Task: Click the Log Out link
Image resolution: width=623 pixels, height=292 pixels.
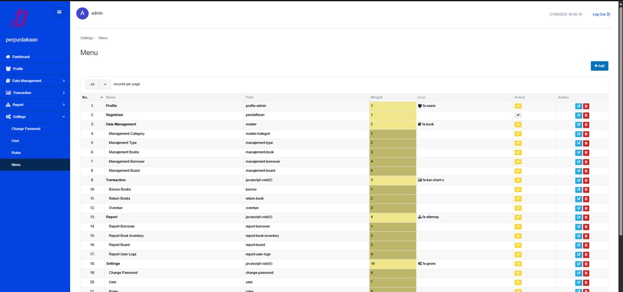Action: point(601,14)
